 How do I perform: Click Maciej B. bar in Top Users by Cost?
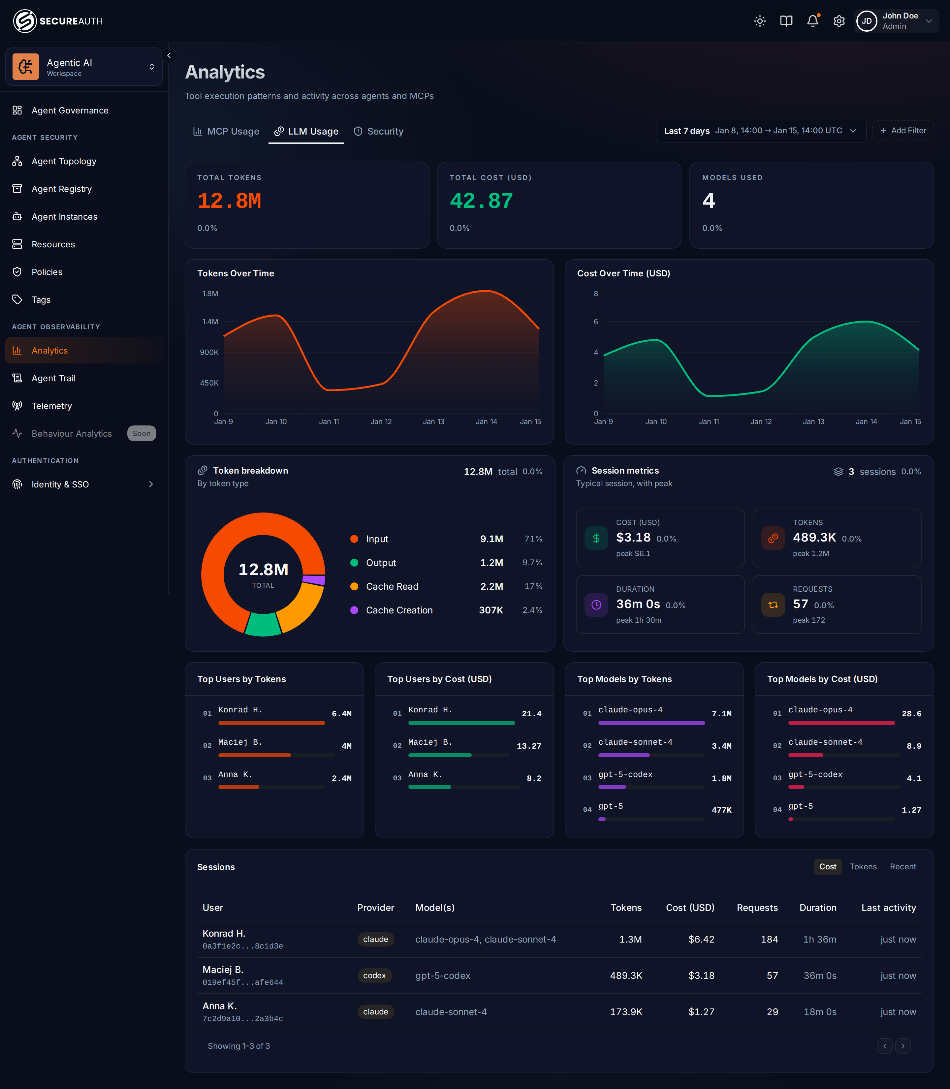pos(440,755)
